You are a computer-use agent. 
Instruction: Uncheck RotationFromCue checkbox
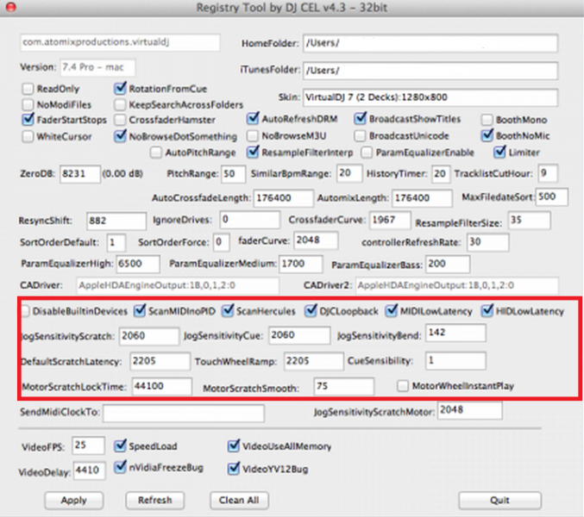120,88
